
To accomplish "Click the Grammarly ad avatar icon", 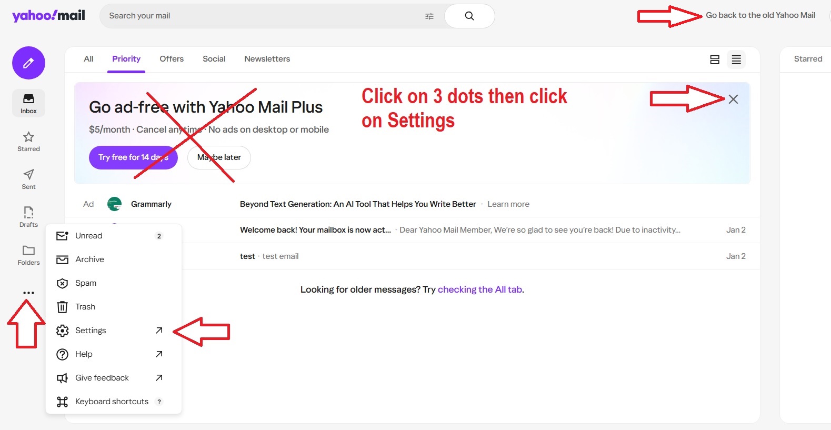I will pyautogui.click(x=114, y=204).
